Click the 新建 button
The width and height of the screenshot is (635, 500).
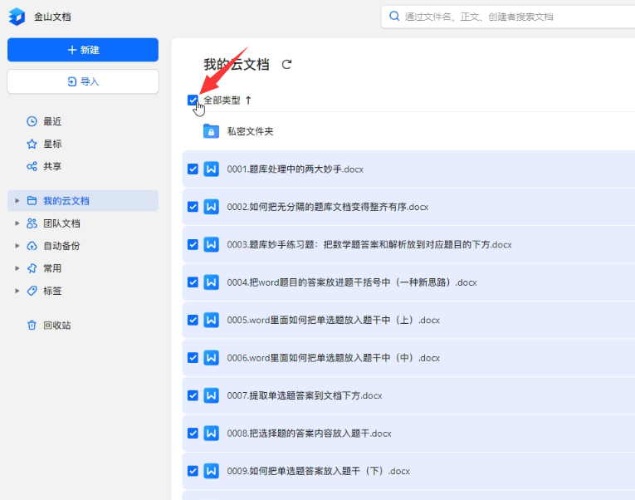(x=83, y=50)
